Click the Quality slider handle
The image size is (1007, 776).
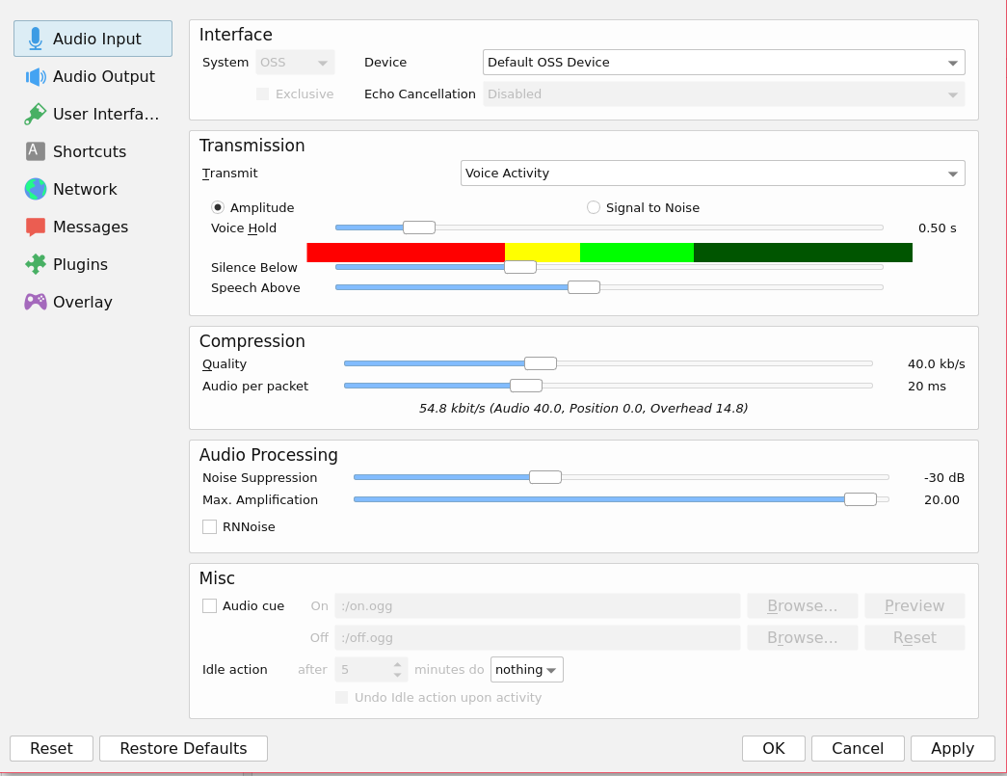coord(540,363)
